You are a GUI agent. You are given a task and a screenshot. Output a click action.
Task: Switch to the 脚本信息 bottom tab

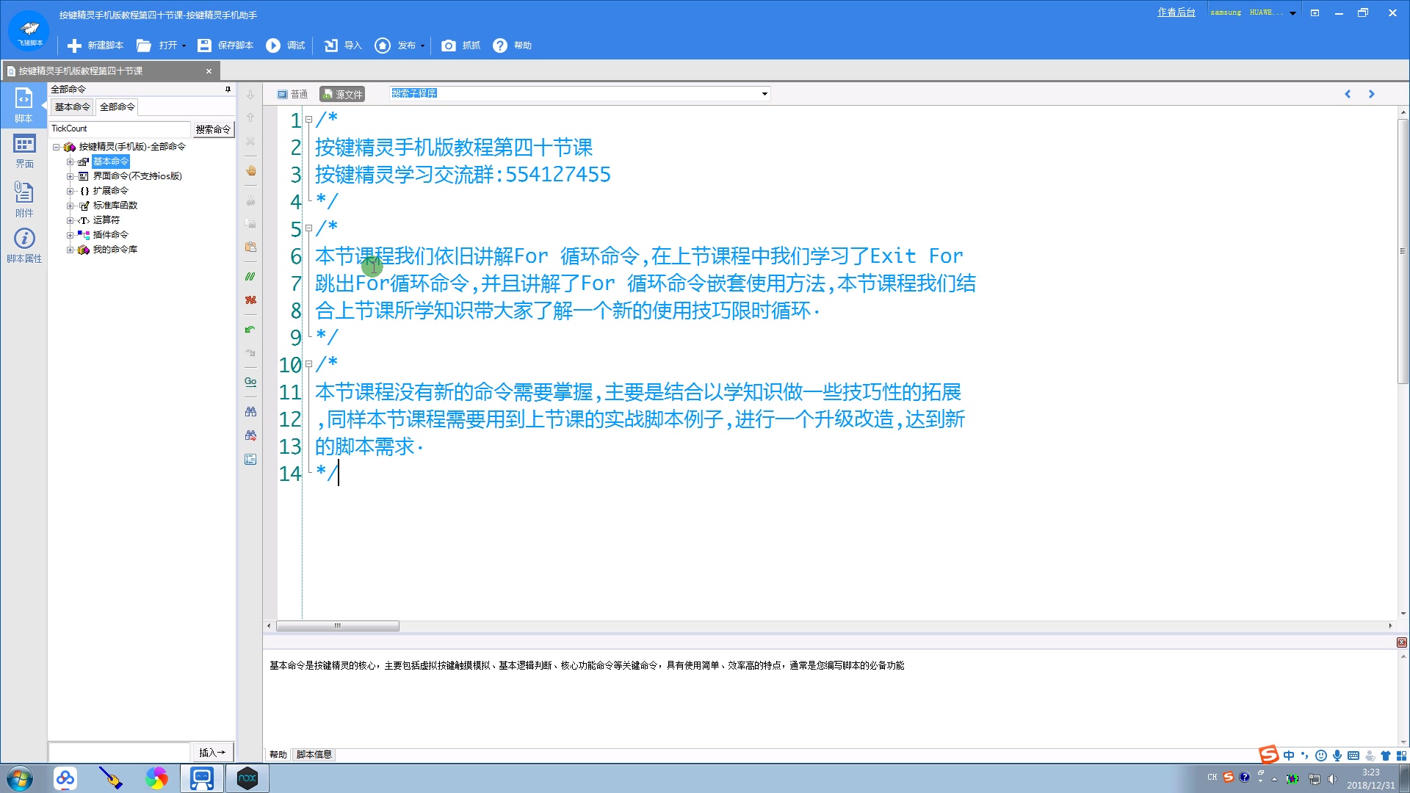(314, 754)
